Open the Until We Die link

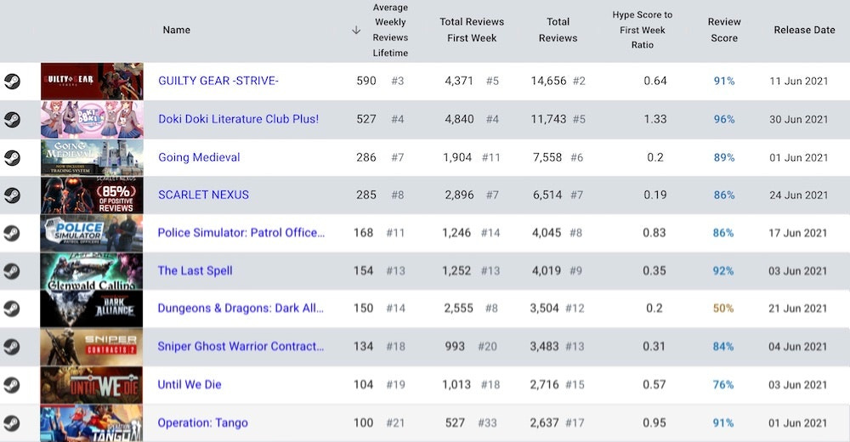click(x=190, y=384)
